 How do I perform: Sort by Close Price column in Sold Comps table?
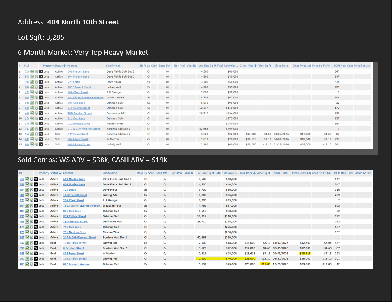[247, 173]
